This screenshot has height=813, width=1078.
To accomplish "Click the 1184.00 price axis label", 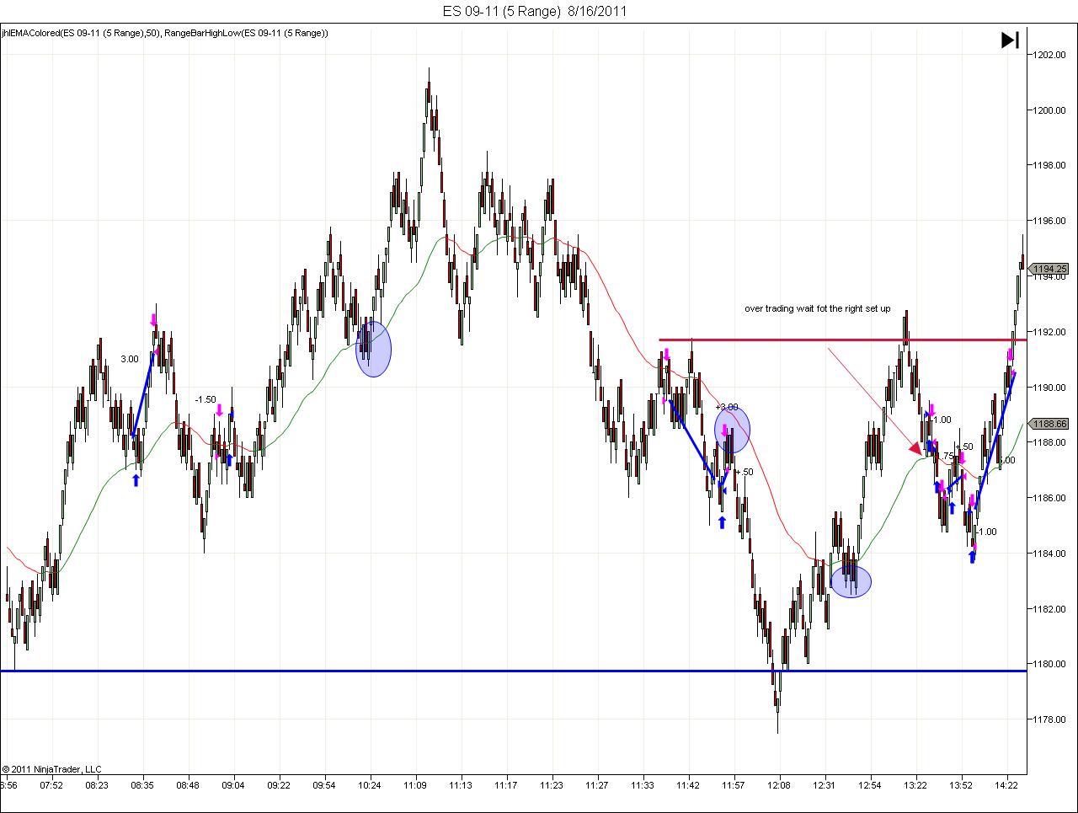I will 1049,554.
